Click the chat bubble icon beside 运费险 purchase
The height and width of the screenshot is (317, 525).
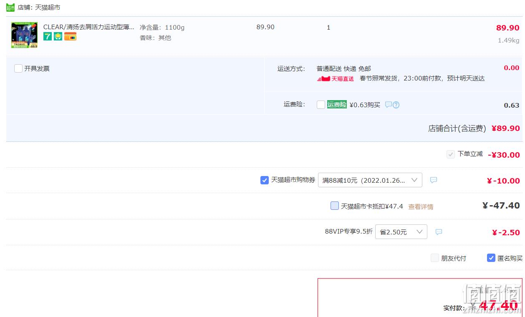pos(388,105)
